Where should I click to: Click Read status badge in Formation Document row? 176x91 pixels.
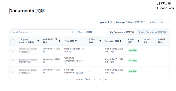click(133, 71)
